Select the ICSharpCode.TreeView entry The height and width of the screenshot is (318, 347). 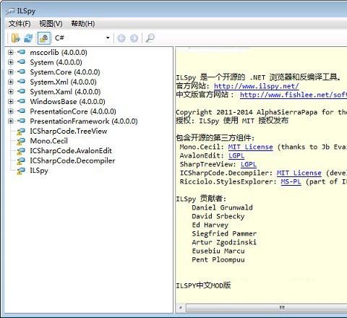coord(69,132)
